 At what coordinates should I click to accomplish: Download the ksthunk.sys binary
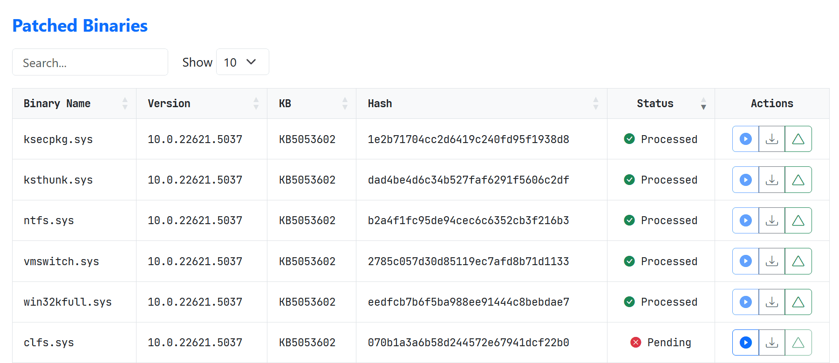tap(772, 180)
